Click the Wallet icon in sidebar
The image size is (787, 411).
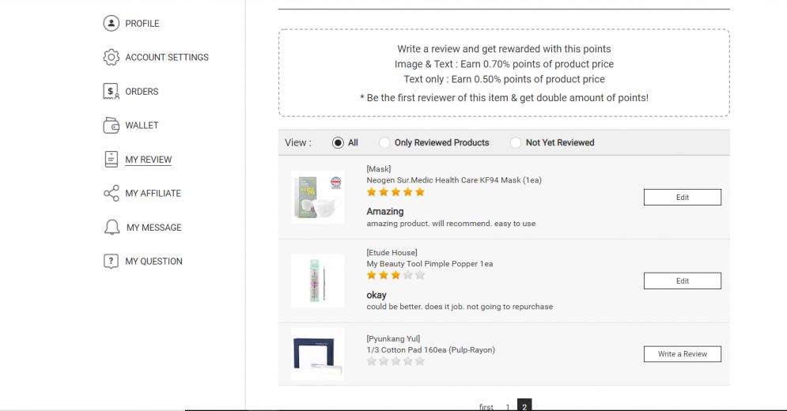point(112,125)
